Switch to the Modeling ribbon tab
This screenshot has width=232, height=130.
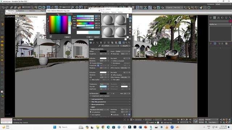11,11
